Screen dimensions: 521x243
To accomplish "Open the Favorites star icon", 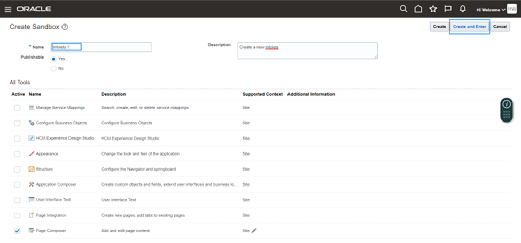I will click(x=433, y=9).
